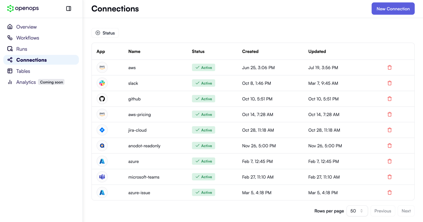Image resolution: width=423 pixels, height=222 pixels.
Task: Open the Status filter
Action: (105, 33)
